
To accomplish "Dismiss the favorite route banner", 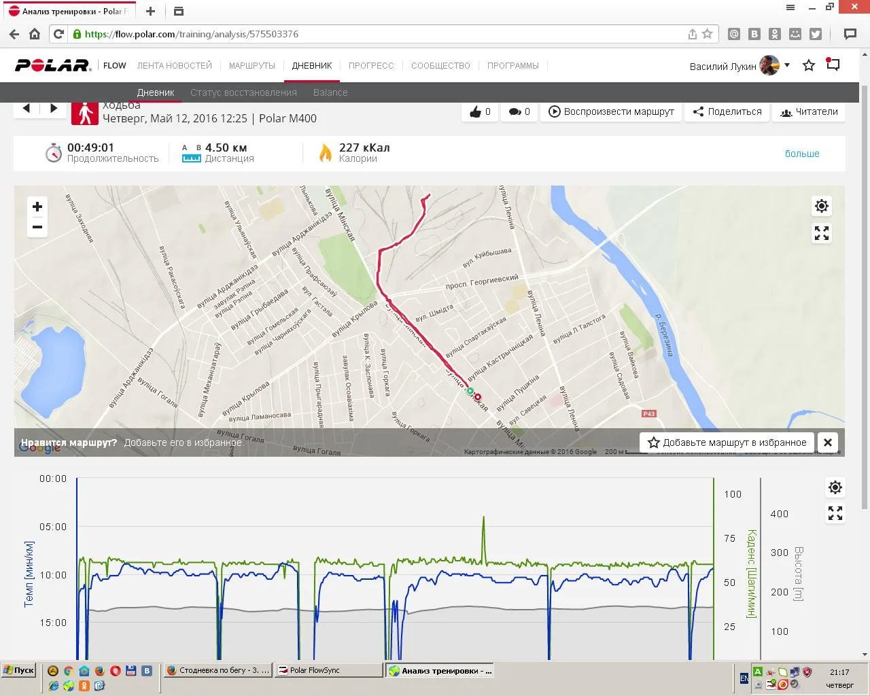I will (827, 442).
